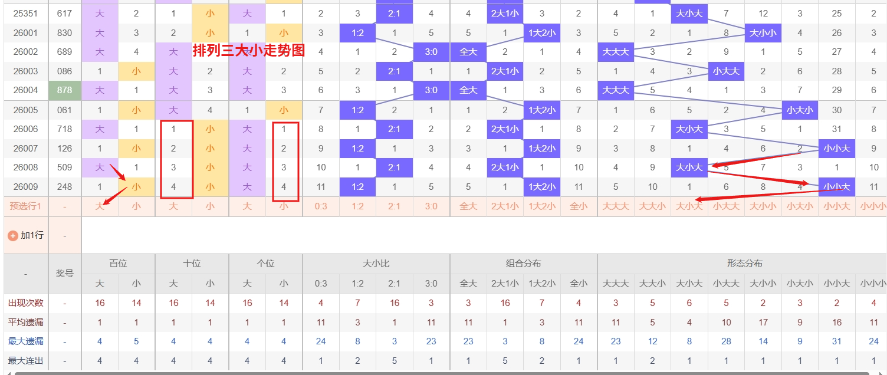This screenshot has width=887, height=375.
Task: Choose 1大2小 in the 预选行1 row
Action: (x=542, y=206)
